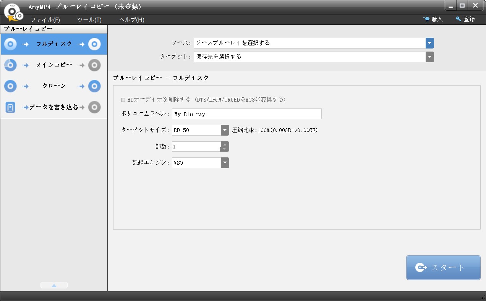Image resolution: width=486 pixels, height=301 pixels.
Task: Click the window resize grip in status bar
Action: 482,298
